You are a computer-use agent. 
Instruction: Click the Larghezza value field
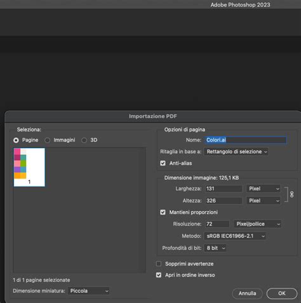click(224, 189)
